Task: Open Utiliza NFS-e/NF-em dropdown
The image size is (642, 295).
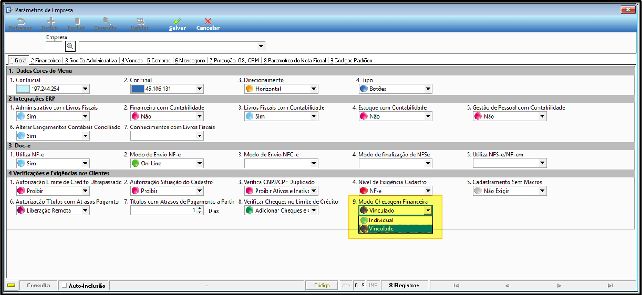Action: pos(542,163)
